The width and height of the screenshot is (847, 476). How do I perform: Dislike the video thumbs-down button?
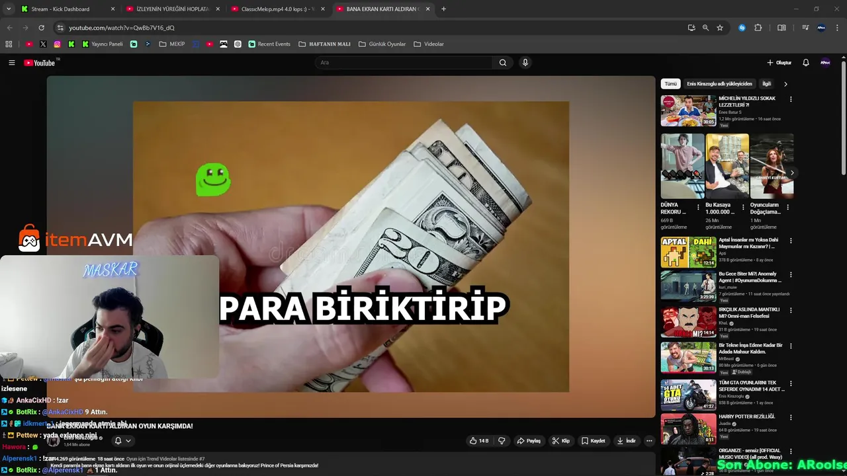[502, 441]
